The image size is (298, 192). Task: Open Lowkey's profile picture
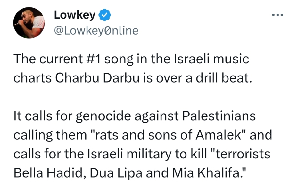[29, 23]
